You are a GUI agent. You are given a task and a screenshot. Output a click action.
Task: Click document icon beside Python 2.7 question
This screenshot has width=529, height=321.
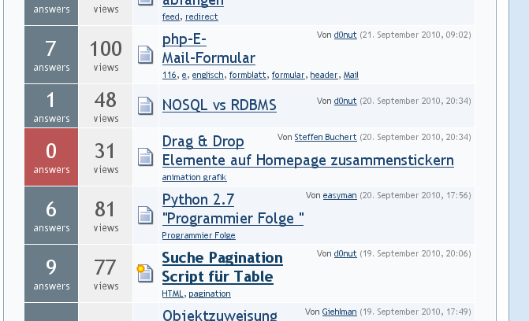click(145, 215)
